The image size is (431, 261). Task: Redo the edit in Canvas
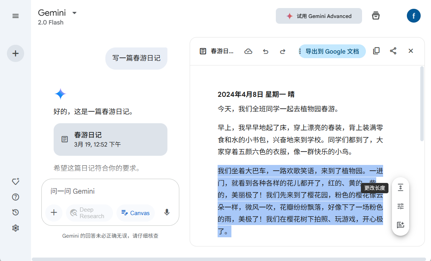(x=282, y=51)
